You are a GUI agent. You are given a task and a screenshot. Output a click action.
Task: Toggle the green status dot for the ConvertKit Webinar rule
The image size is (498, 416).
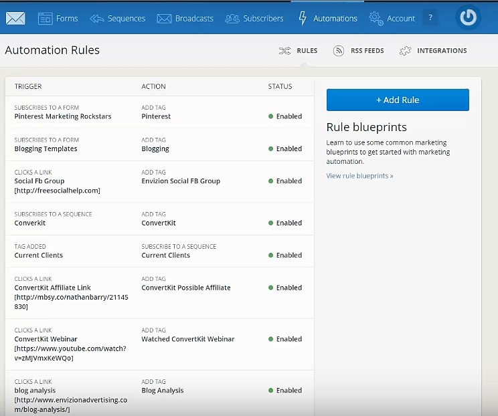click(x=270, y=339)
